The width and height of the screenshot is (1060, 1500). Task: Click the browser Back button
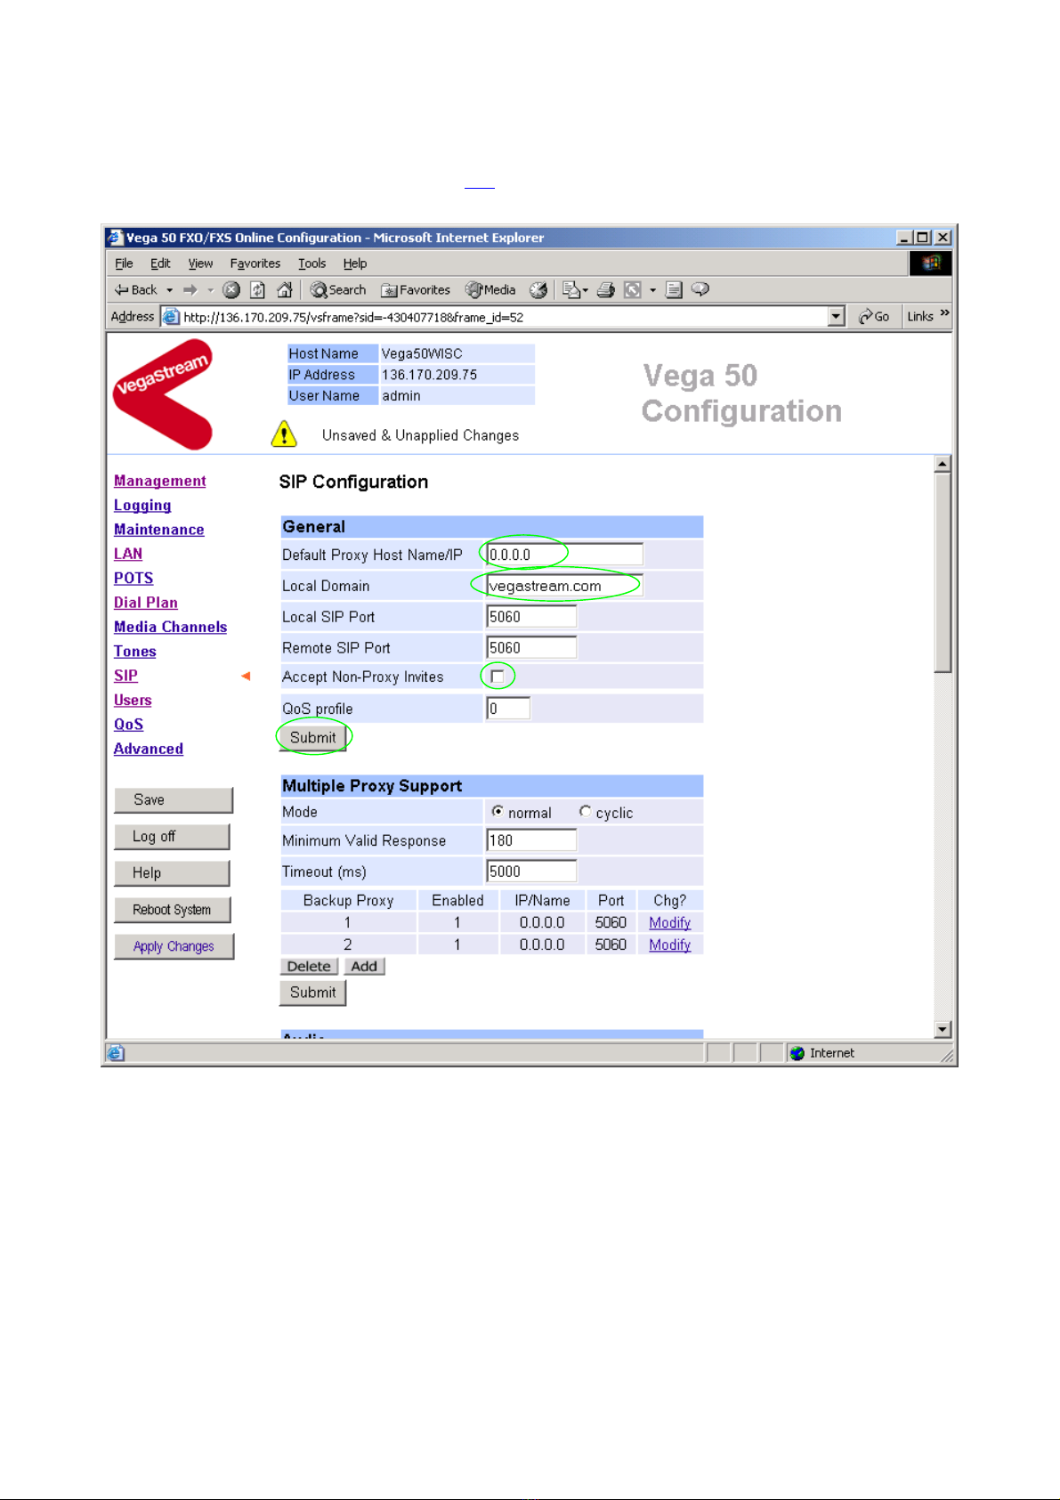click(135, 290)
